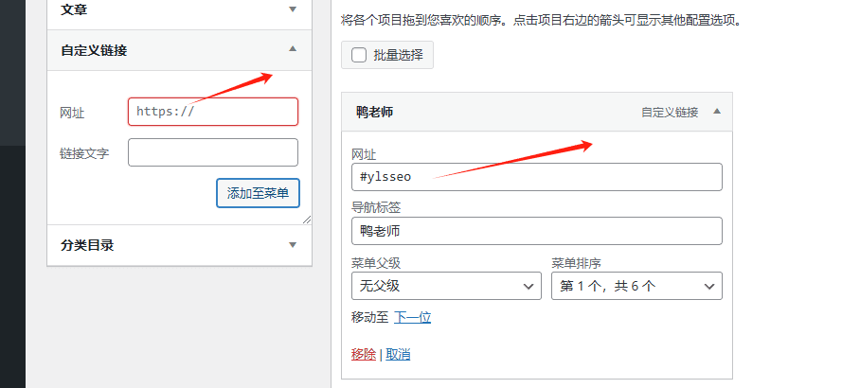Image resolution: width=860 pixels, height=388 pixels.
Task: Collapse the 自定义链接 panel arrow
Action: click(x=293, y=49)
